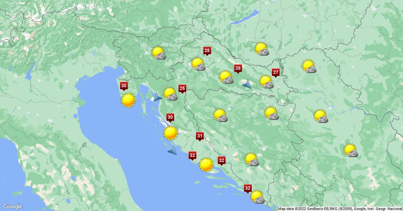The height and width of the screenshot is (211, 403).
Task: Select the 31 temperature marker
Action: coord(200,136)
